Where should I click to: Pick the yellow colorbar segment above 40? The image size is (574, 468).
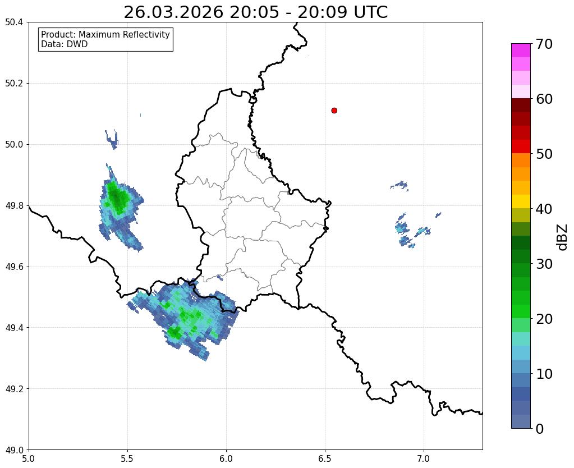tap(521, 201)
